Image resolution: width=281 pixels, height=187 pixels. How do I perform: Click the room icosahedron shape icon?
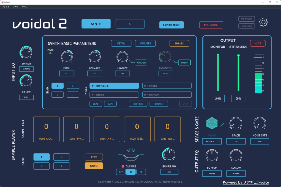(x=212, y=123)
